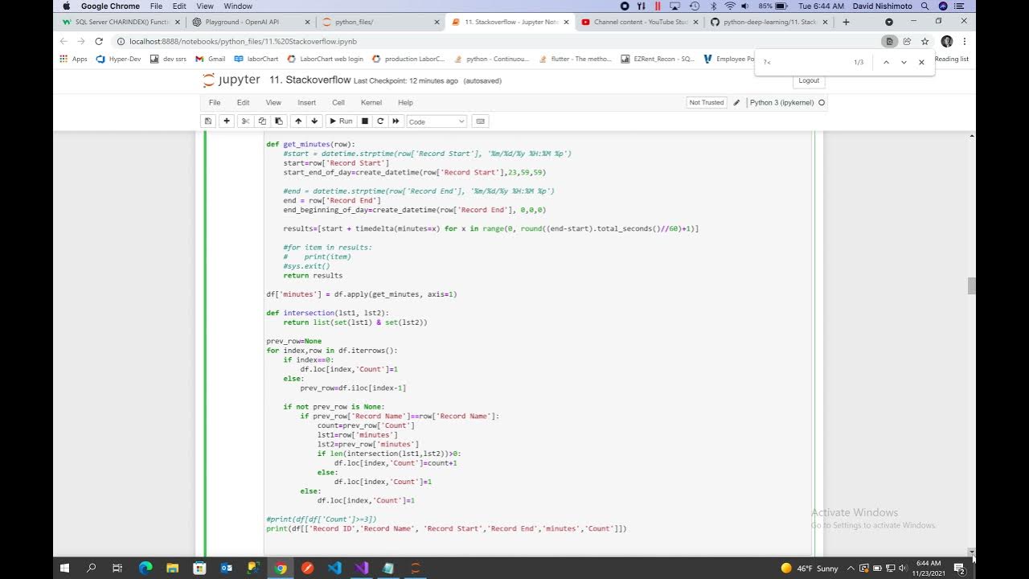Open the Chrome share page icon

(907, 41)
